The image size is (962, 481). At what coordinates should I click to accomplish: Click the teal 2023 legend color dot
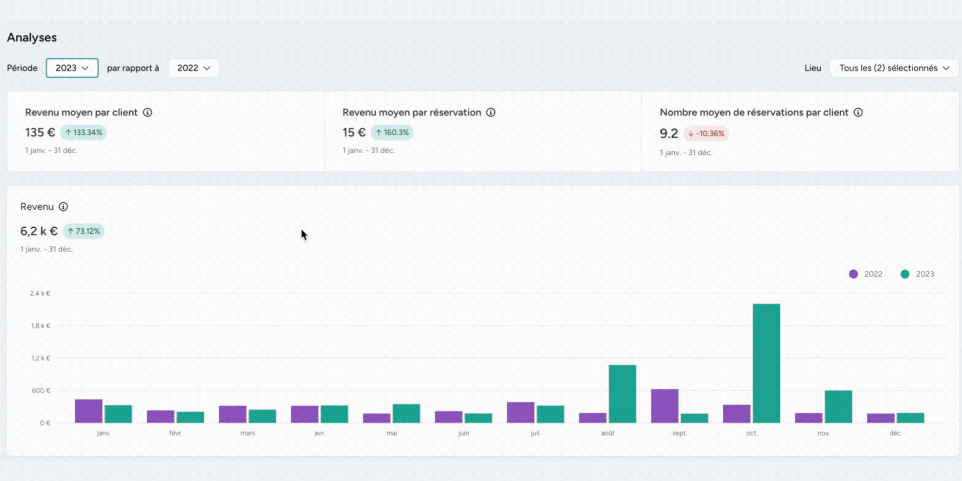[x=905, y=274]
